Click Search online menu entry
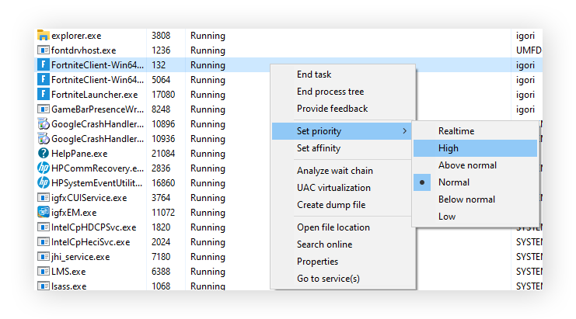The height and width of the screenshot is (319, 576). point(324,244)
